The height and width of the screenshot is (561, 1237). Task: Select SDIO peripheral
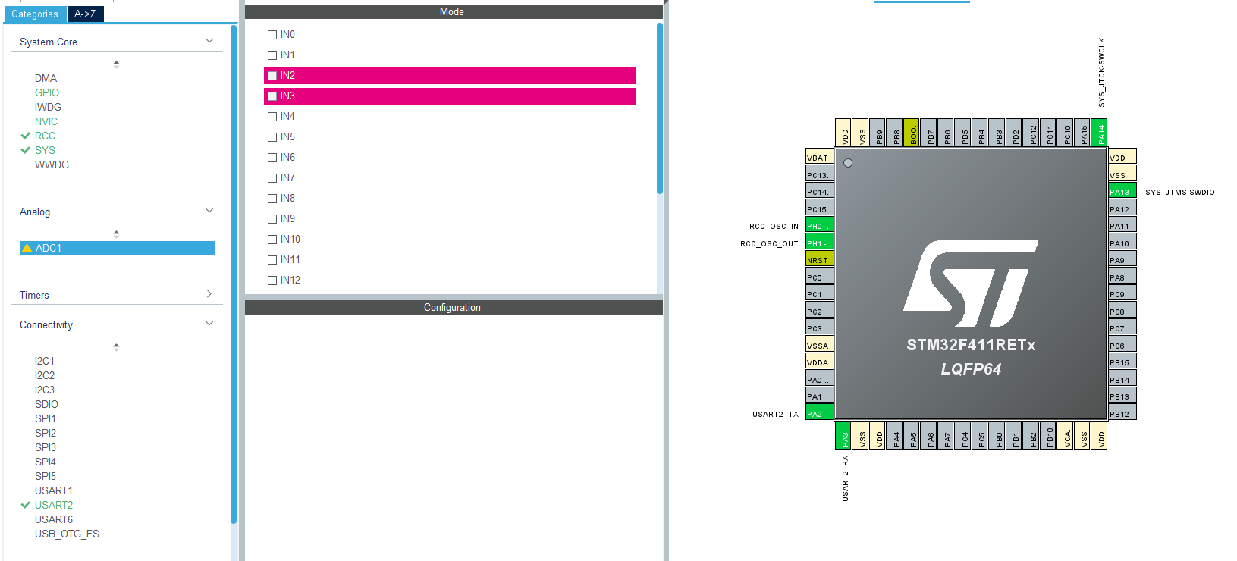click(x=46, y=404)
